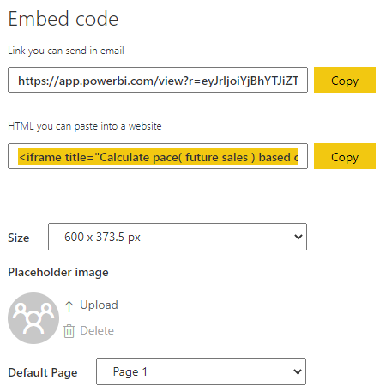This screenshot has width=380, height=392.
Task: Select the app.powerbi.com link field
Action: pos(158,80)
